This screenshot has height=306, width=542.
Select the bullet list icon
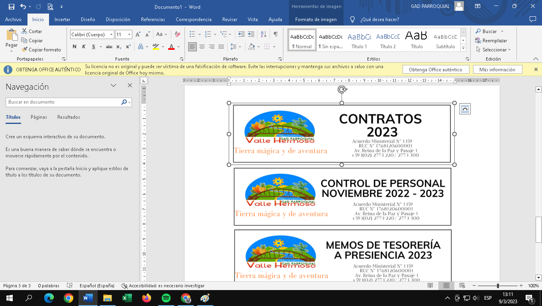(x=192, y=34)
